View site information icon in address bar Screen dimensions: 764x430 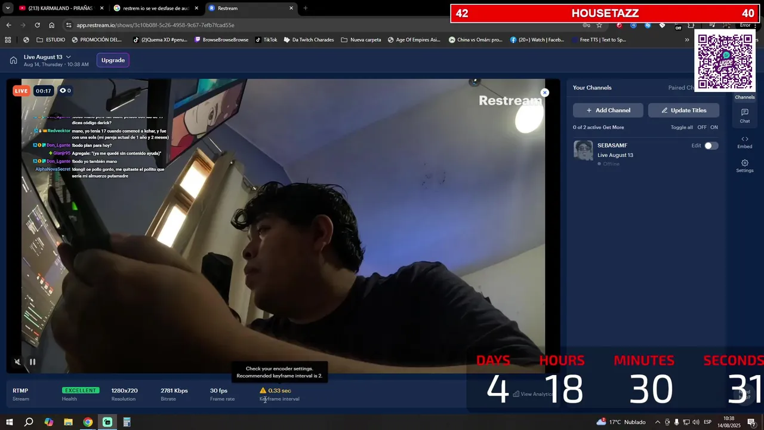(x=69, y=25)
